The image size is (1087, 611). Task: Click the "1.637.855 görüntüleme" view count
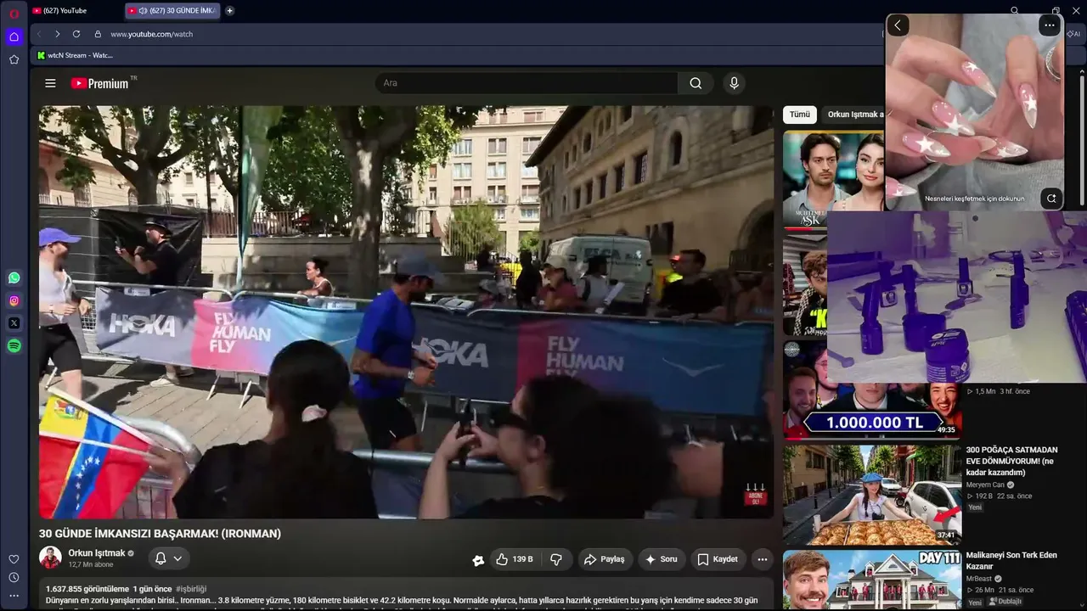87,589
